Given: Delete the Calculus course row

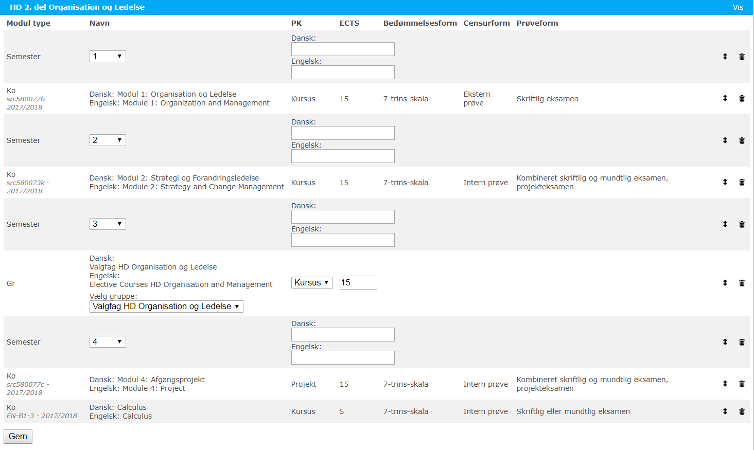Looking at the screenshot, I should coord(742,411).
